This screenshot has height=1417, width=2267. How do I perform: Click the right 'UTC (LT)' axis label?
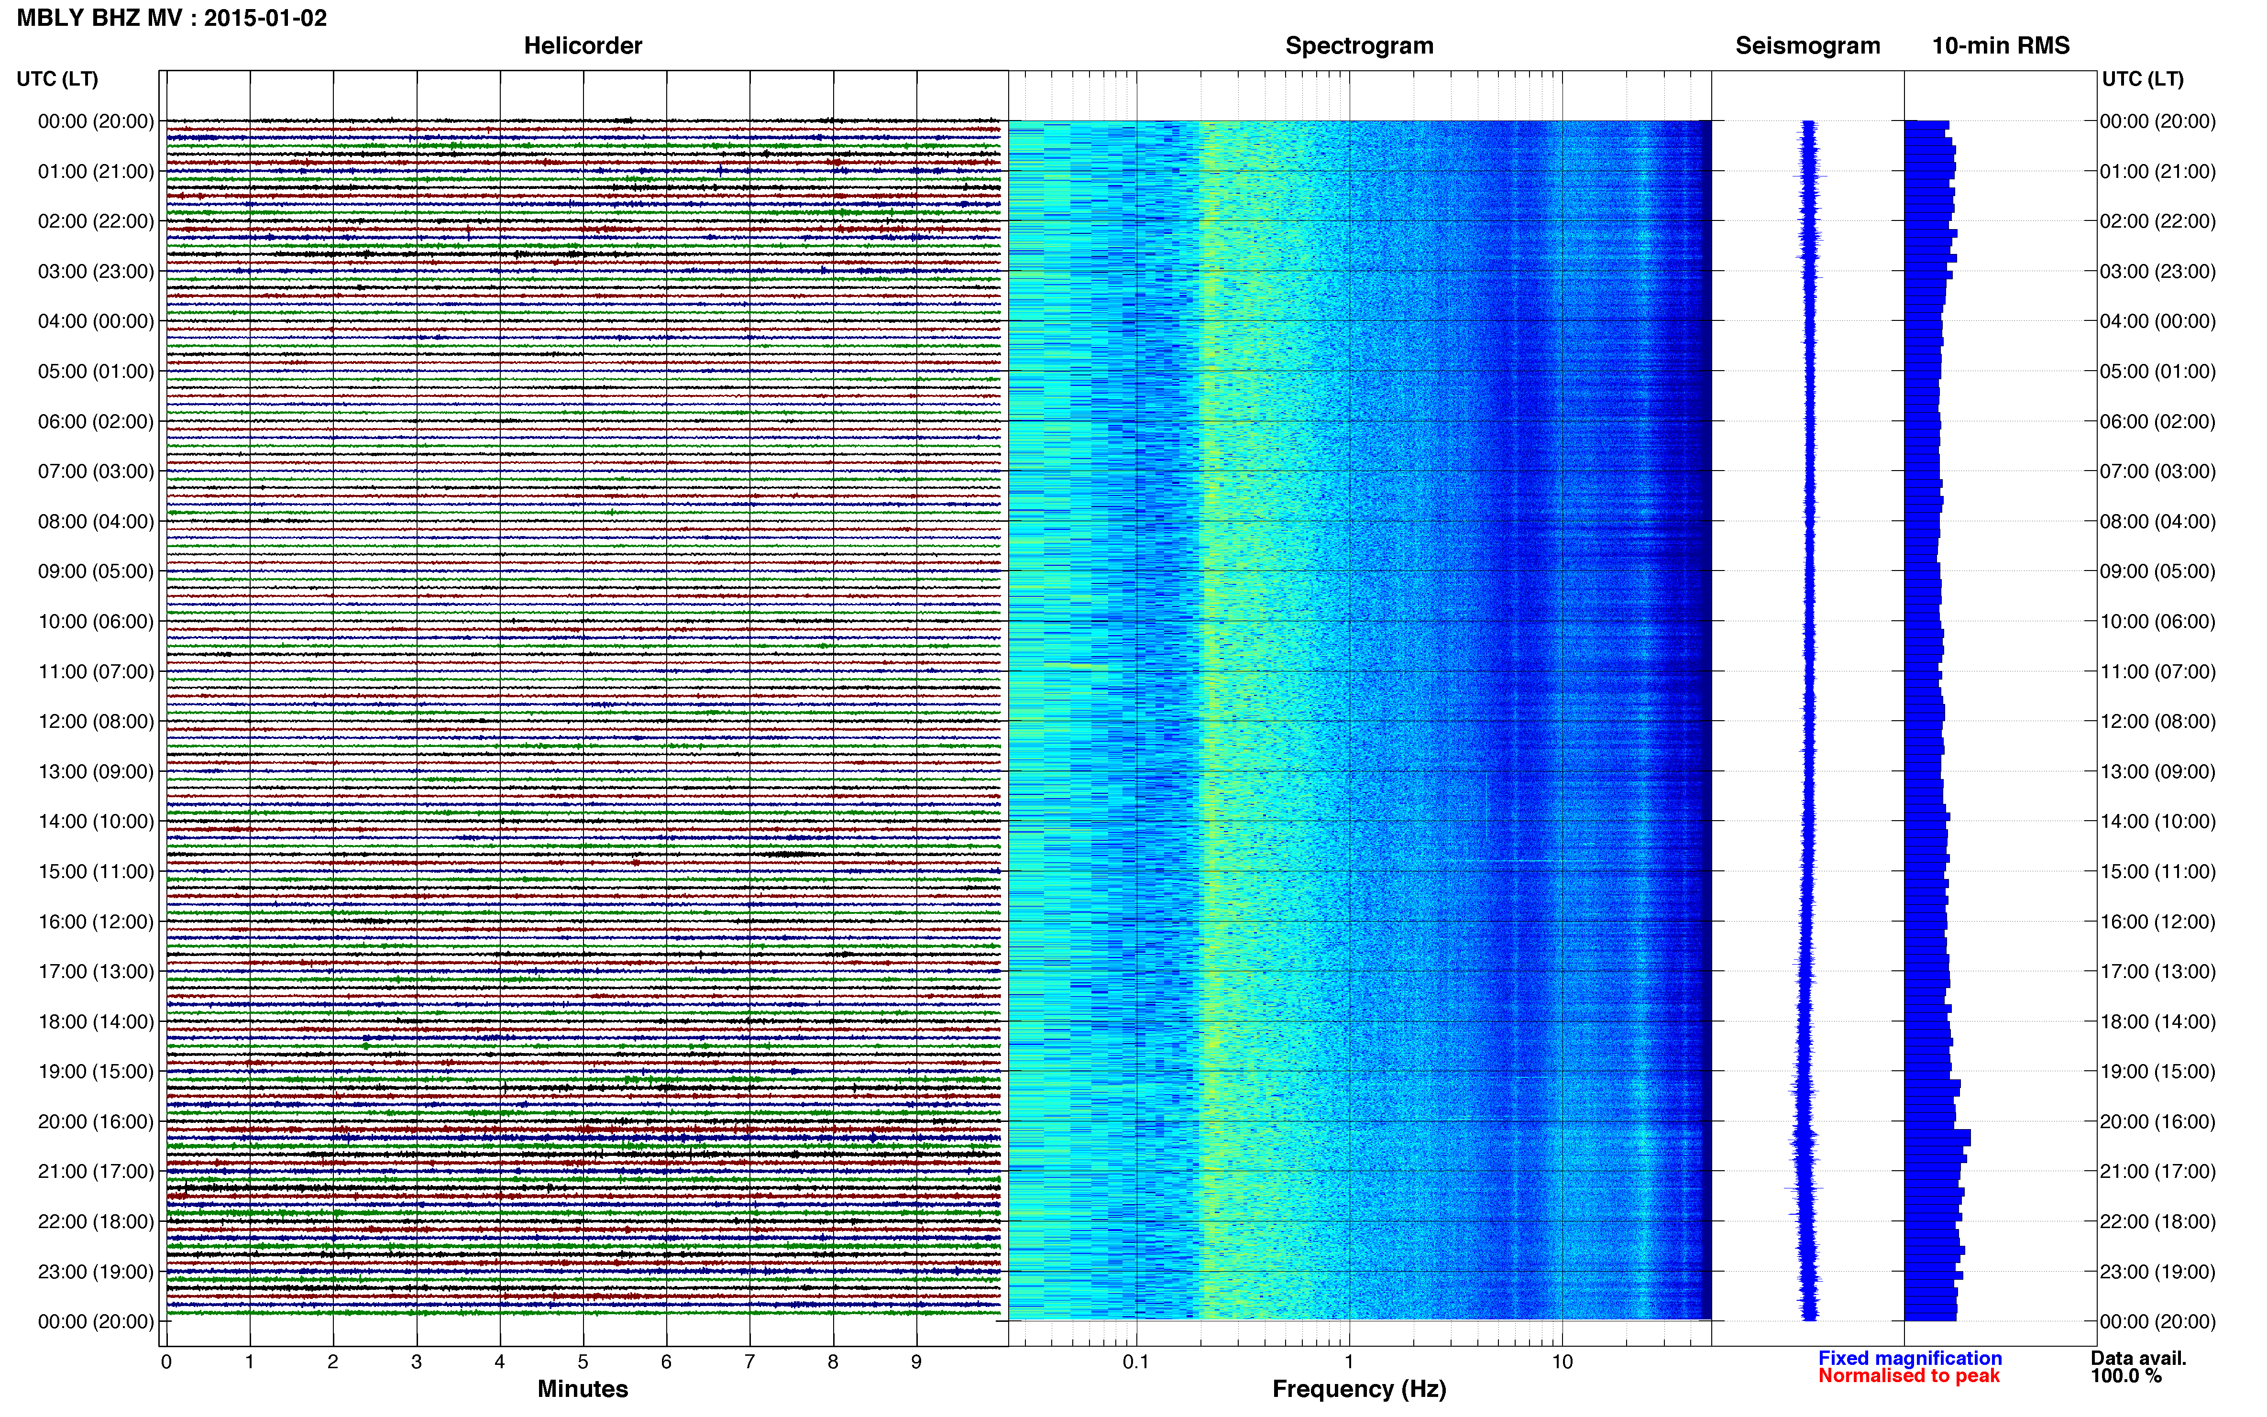click(2142, 79)
